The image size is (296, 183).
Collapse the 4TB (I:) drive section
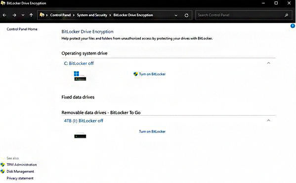tap(268, 120)
